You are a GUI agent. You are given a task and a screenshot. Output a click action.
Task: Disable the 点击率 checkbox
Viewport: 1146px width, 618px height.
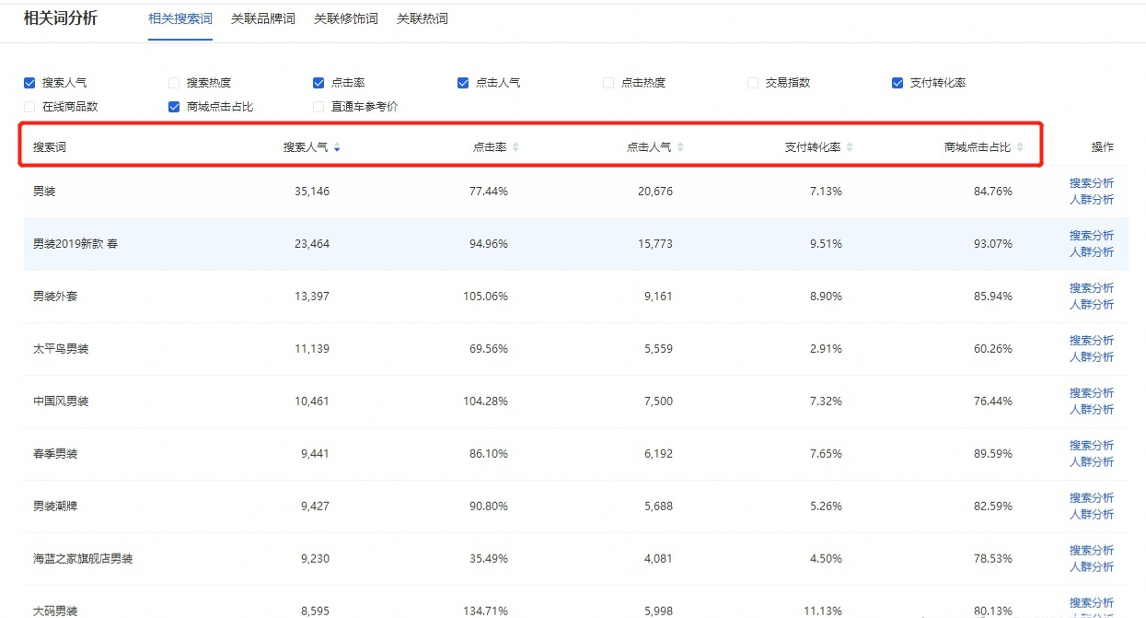318,83
